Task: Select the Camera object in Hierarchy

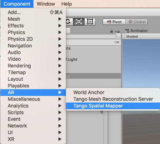Action: coord(93,48)
